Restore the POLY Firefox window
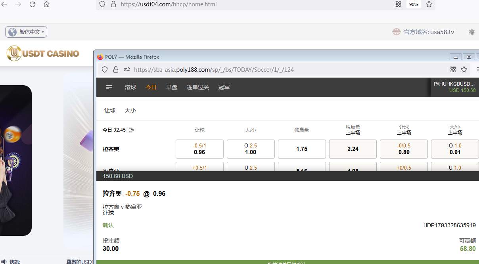Viewport: 479px width, 264px height. click(469, 57)
